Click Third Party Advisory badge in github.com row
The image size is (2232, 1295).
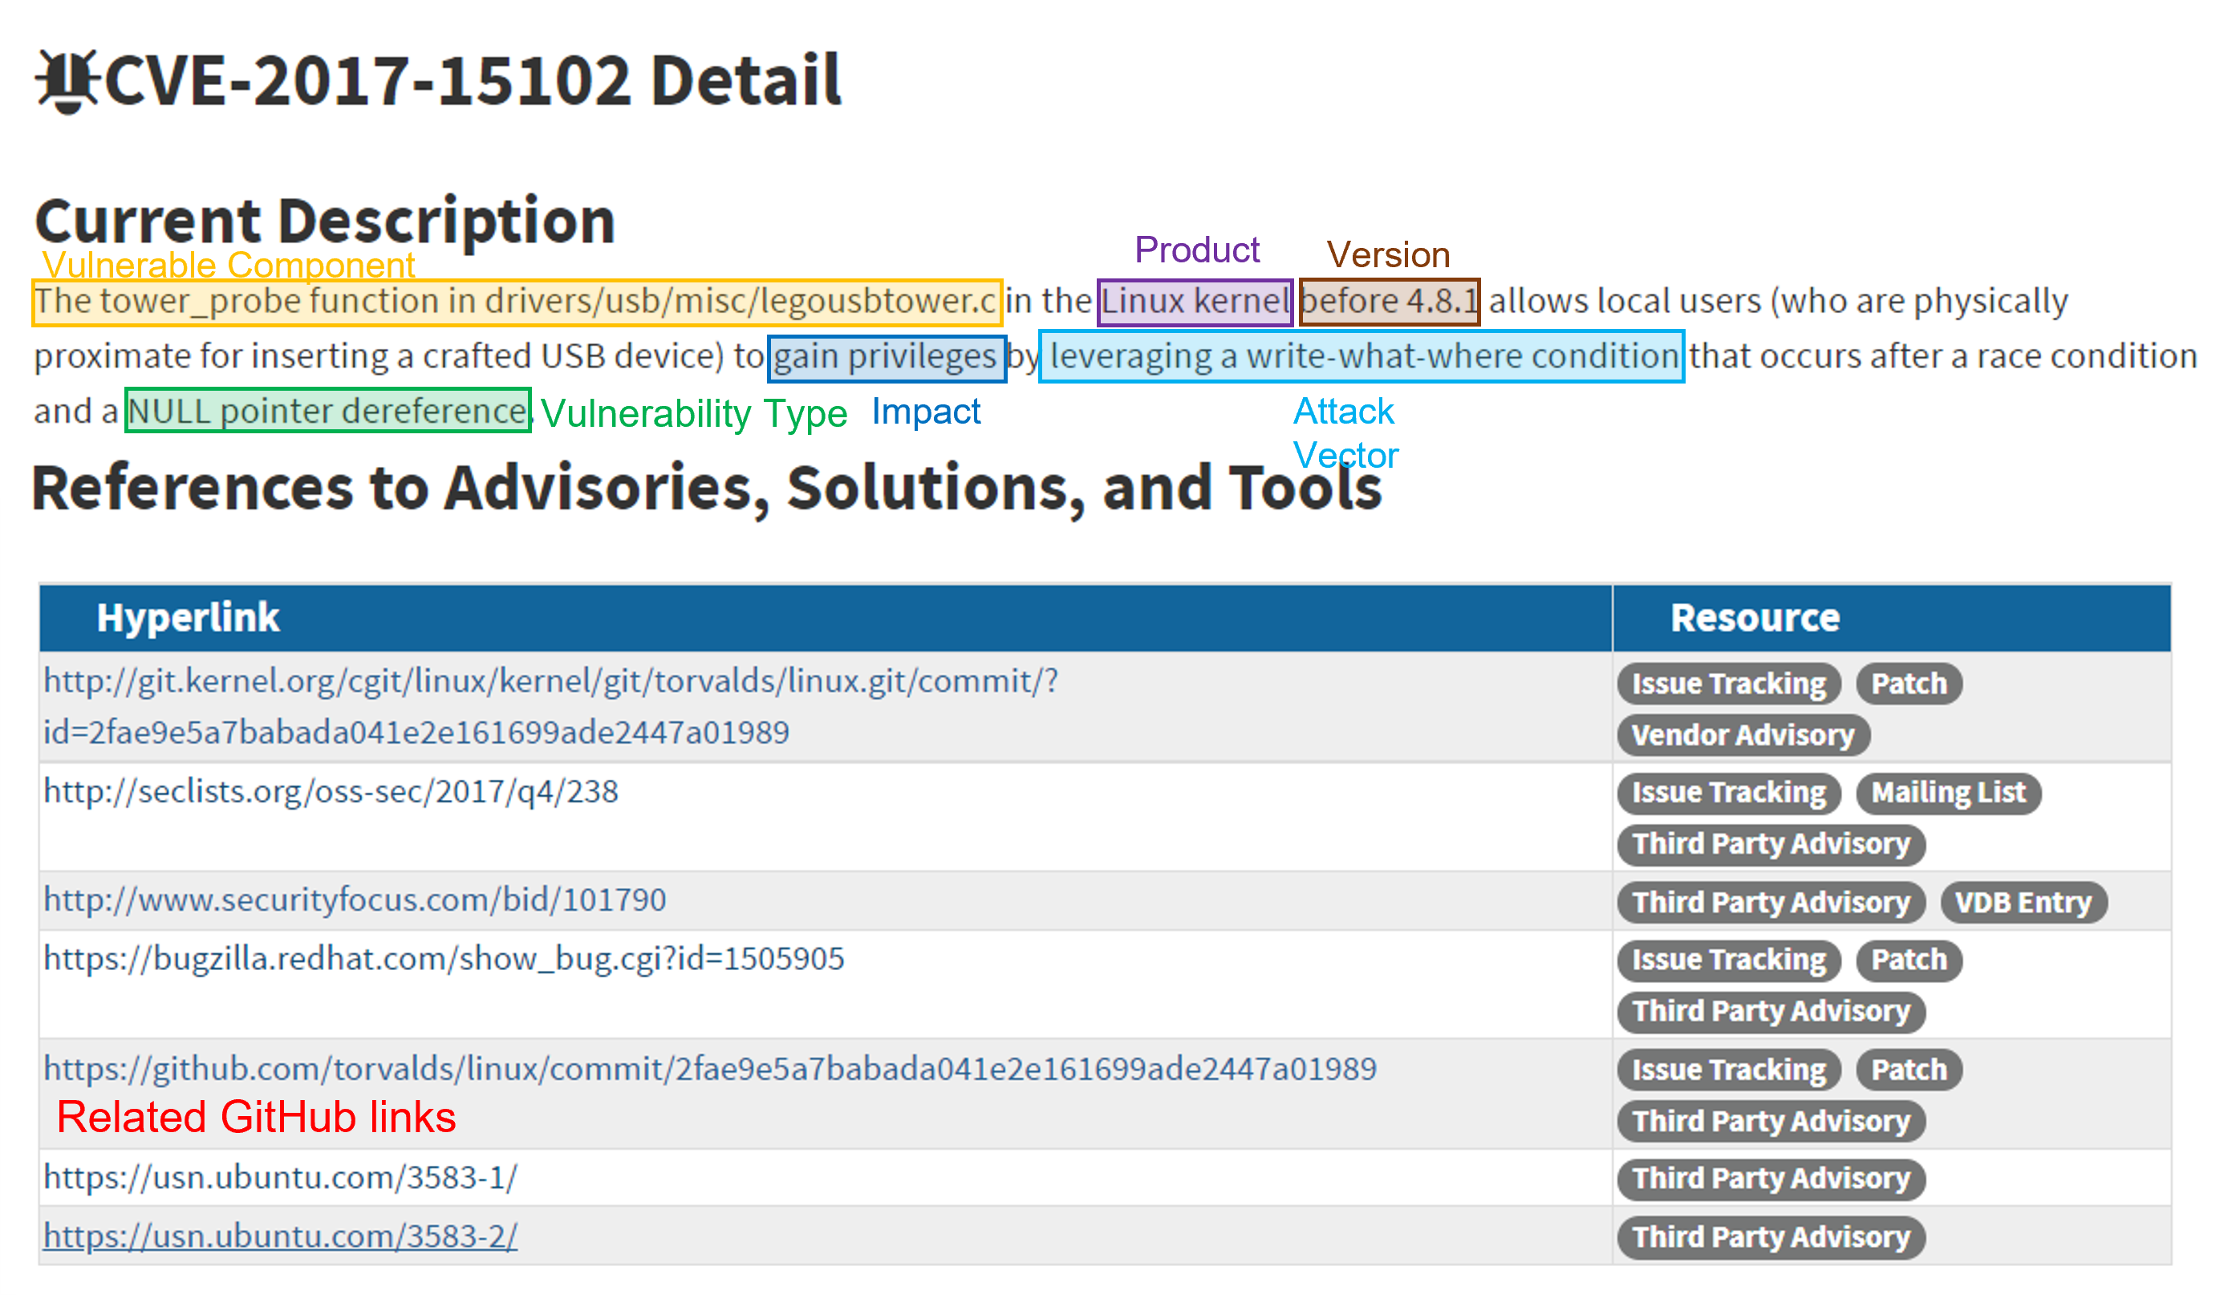tap(1771, 1122)
